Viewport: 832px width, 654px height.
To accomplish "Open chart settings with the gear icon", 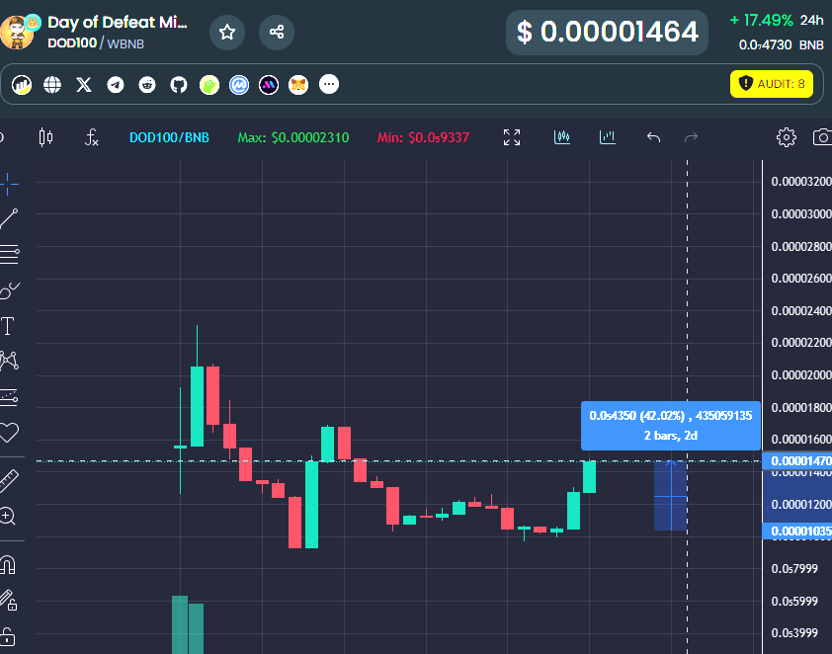I will coord(786,137).
